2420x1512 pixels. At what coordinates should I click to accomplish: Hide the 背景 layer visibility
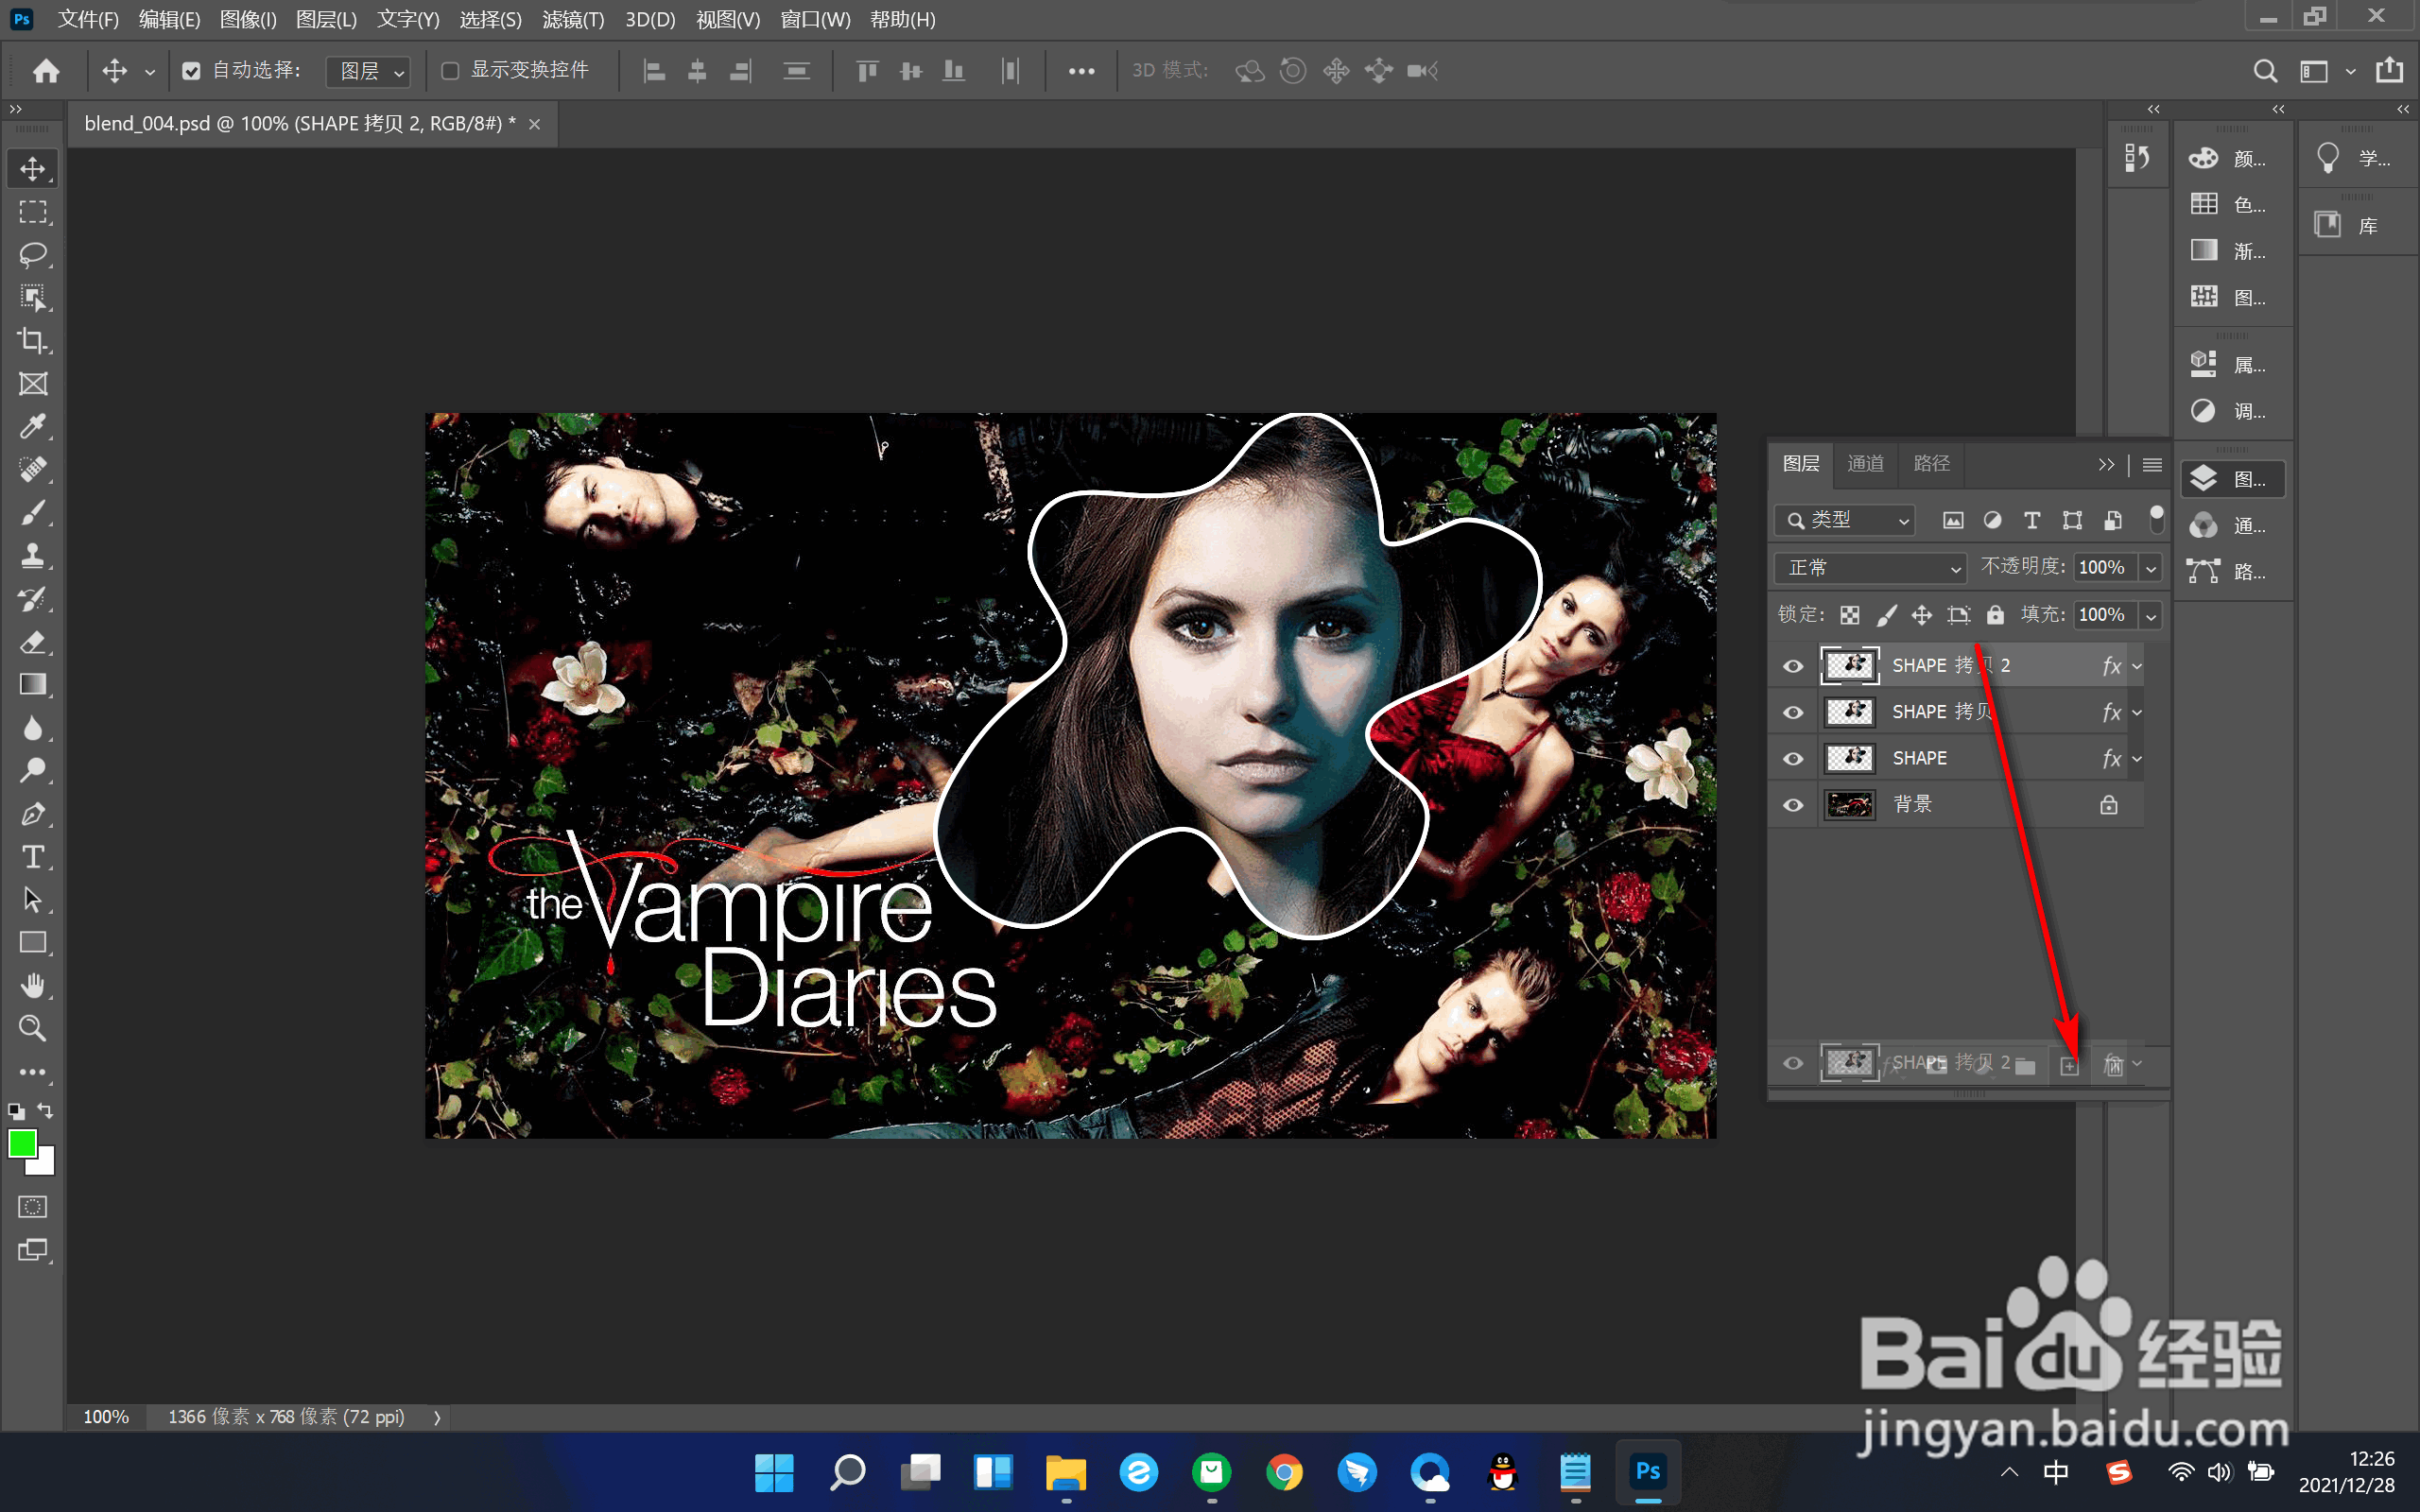click(1793, 805)
